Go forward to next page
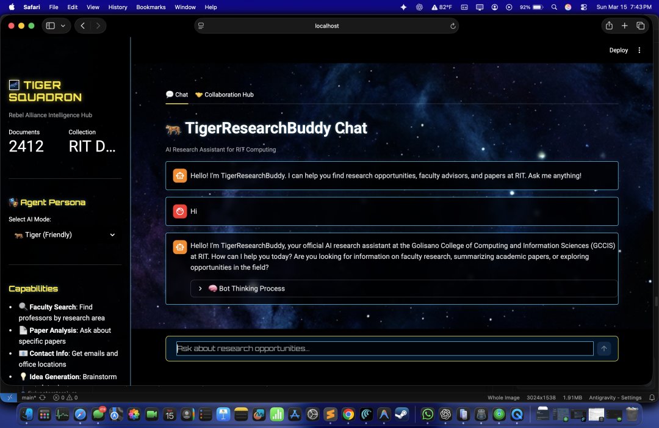This screenshot has height=428, width=659. click(98, 26)
